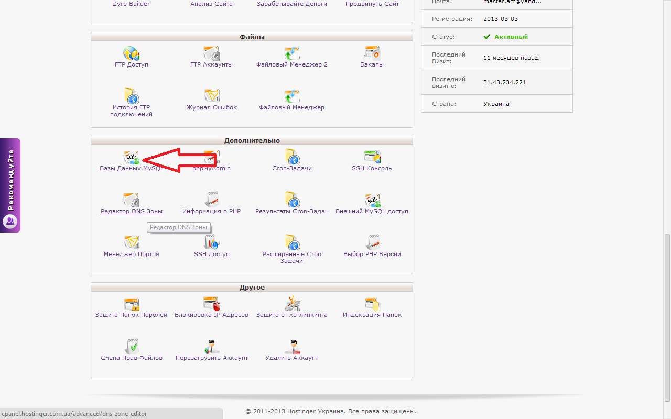Open the Результаты Cron-Задач icon
Screen dimensions: 671x419
(x=292, y=200)
